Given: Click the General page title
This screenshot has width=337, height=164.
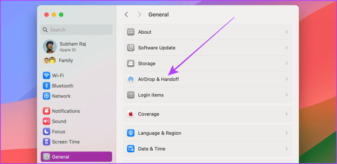Looking at the screenshot, I should point(159,15).
